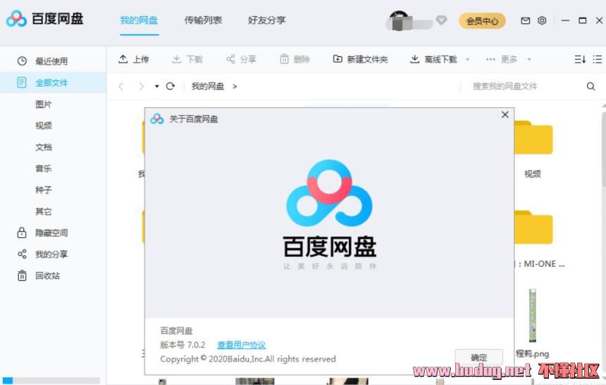Viewport: 606px width, 385px height.
Task: Open the 会员中心 button
Action: (482, 21)
